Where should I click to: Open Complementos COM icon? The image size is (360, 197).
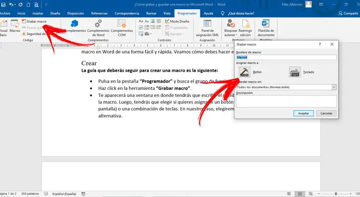pyautogui.click(x=122, y=24)
